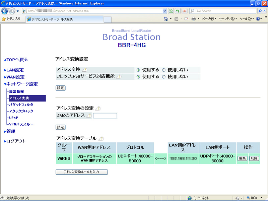Open the UPnP submenu item

pos(13,118)
